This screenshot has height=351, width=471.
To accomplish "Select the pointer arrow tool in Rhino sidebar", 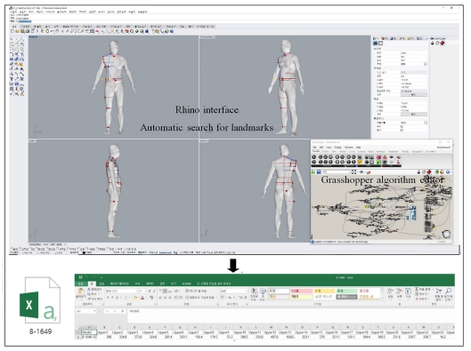I will tap(12, 39).
